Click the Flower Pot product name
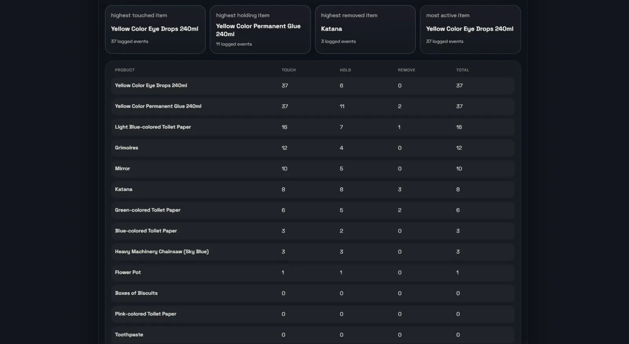 click(128, 272)
